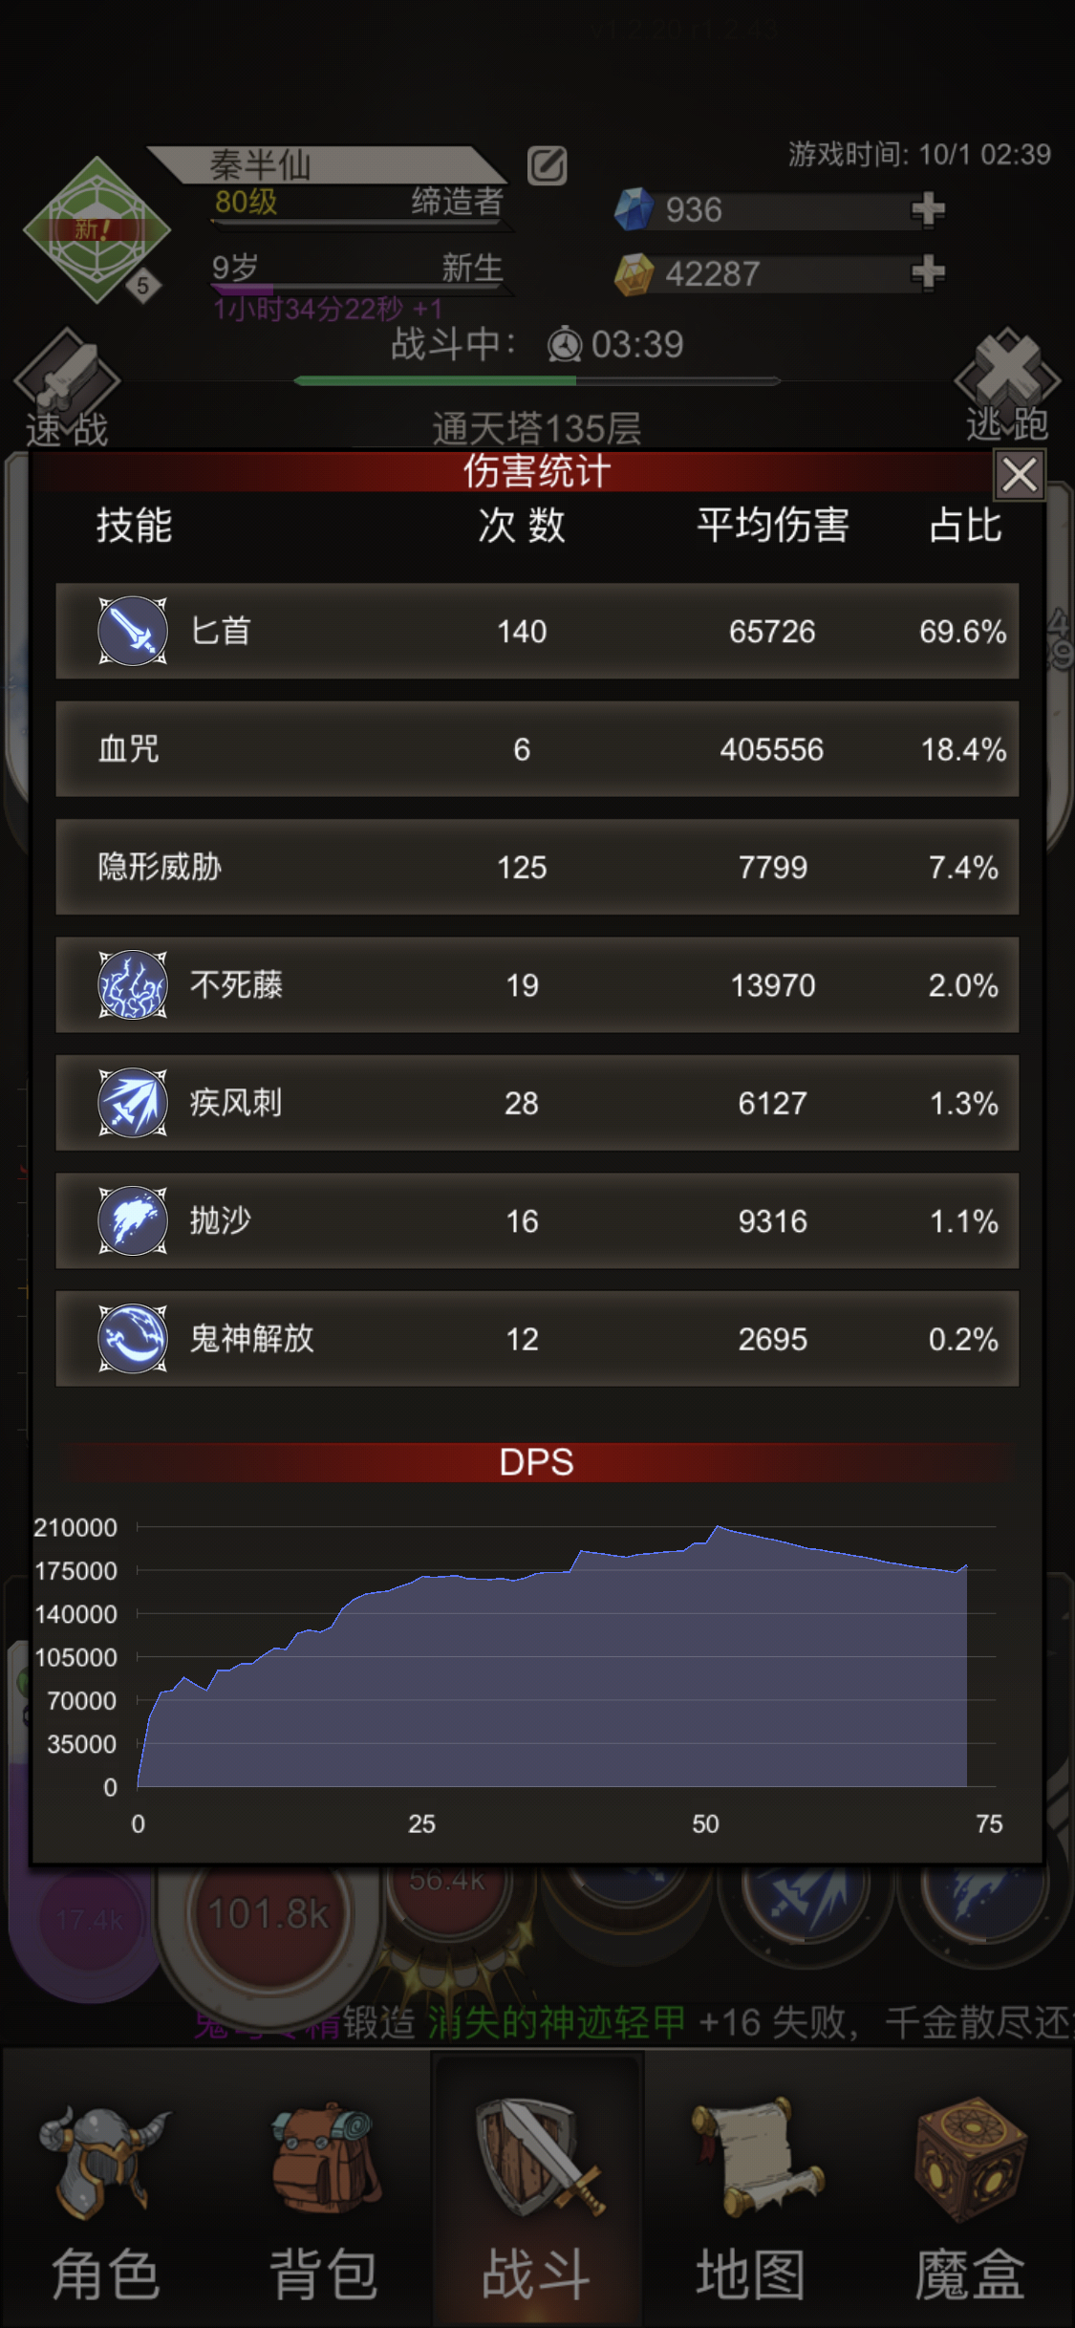Select the 匕首 dagger skill icon

tap(133, 631)
